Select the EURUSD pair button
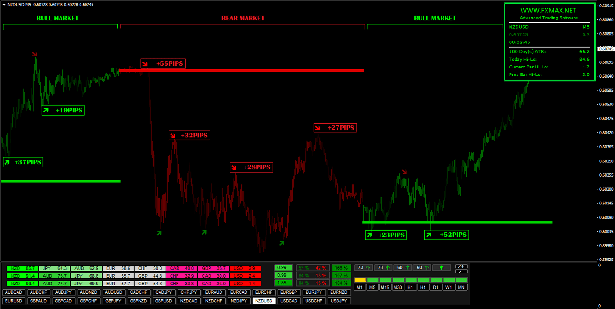The height and width of the screenshot is (309, 615). click(x=13, y=301)
